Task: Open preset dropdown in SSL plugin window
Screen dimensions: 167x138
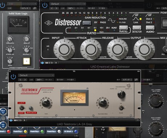Action: point(22,4)
